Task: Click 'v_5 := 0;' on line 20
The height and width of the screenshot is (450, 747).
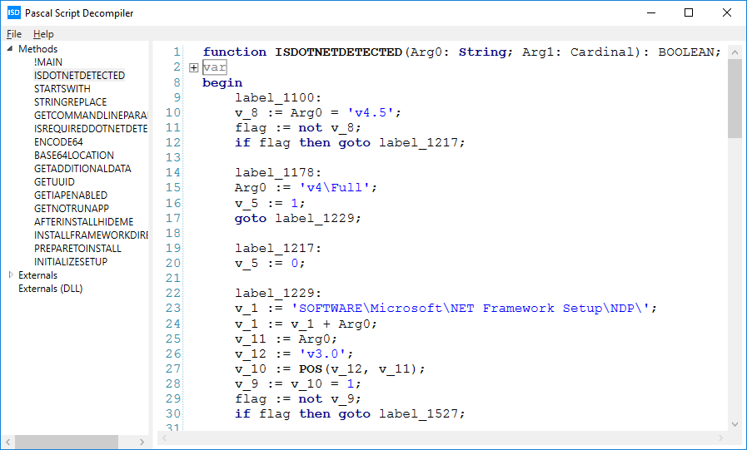Action: coord(270,263)
